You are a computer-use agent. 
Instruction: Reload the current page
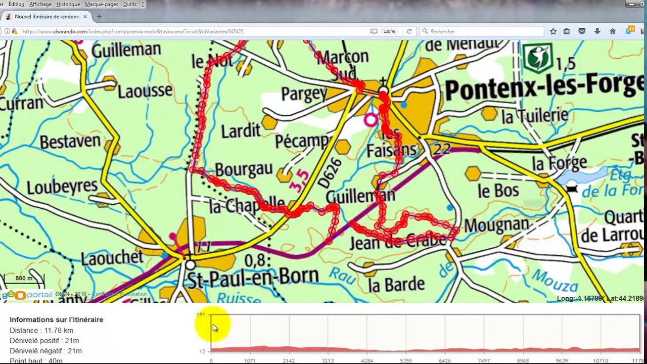pos(409,31)
